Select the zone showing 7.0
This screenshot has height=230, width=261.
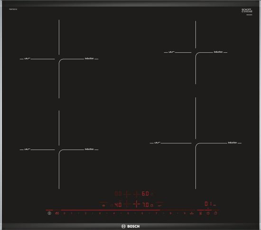point(145,205)
